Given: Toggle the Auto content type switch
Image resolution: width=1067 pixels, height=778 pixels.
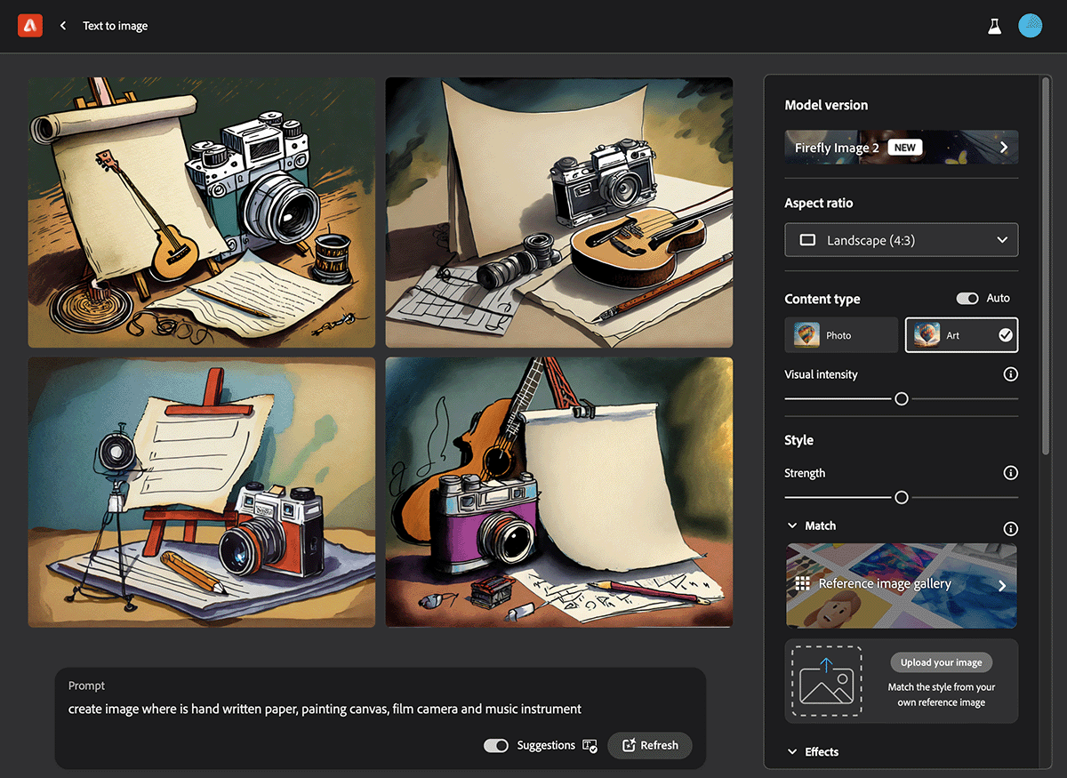Looking at the screenshot, I should [967, 299].
